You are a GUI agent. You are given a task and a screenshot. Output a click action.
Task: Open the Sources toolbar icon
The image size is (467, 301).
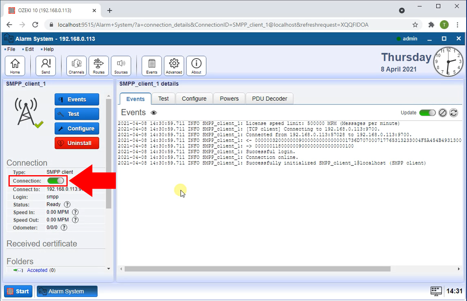point(121,66)
